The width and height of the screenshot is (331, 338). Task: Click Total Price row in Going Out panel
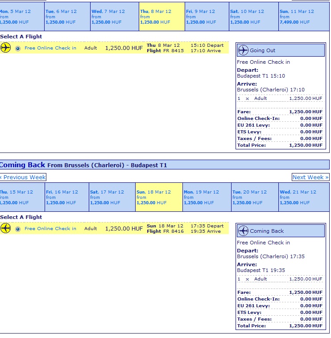pyautogui.click(x=280, y=145)
